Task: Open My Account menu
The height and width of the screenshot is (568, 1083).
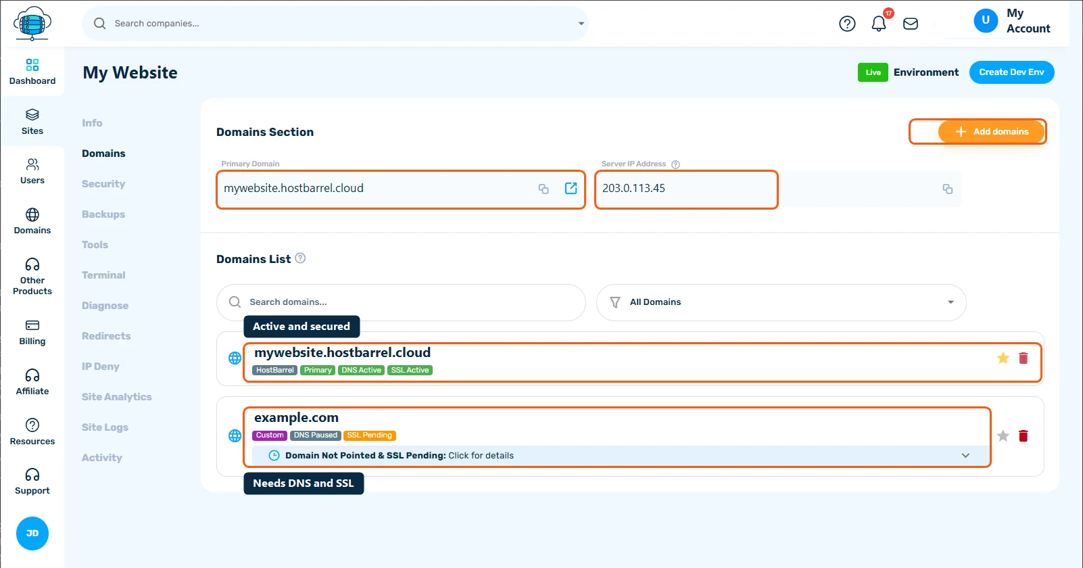Action: click(x=1012, y=21)
